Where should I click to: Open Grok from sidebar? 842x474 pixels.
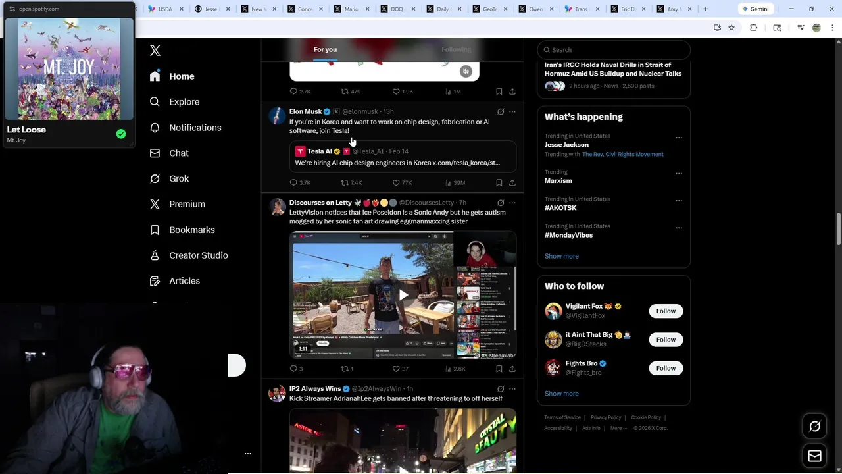point(169,178)
